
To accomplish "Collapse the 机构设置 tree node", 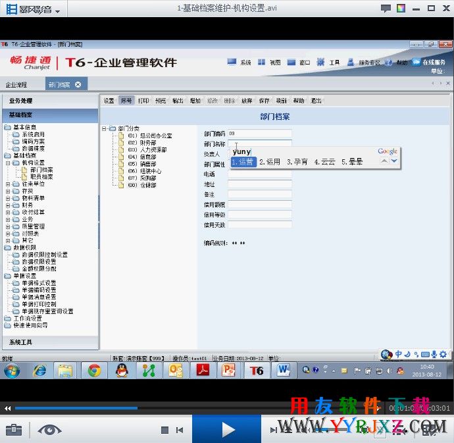I will click(8, 163).
